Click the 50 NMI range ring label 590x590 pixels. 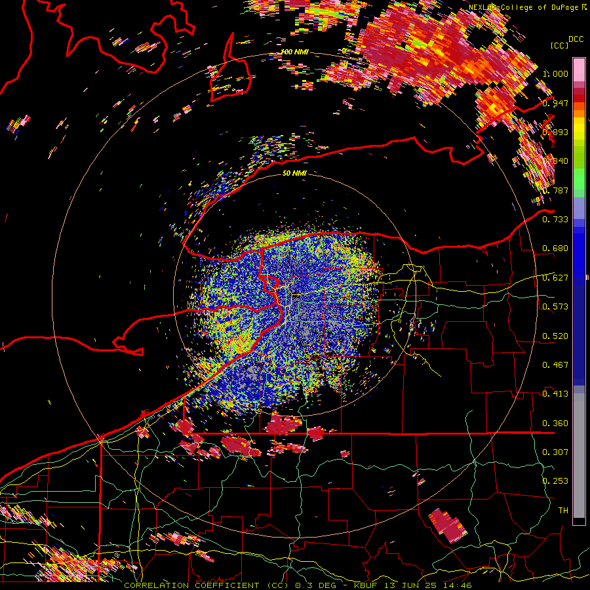pyautogui.click(x=294, y=174)
